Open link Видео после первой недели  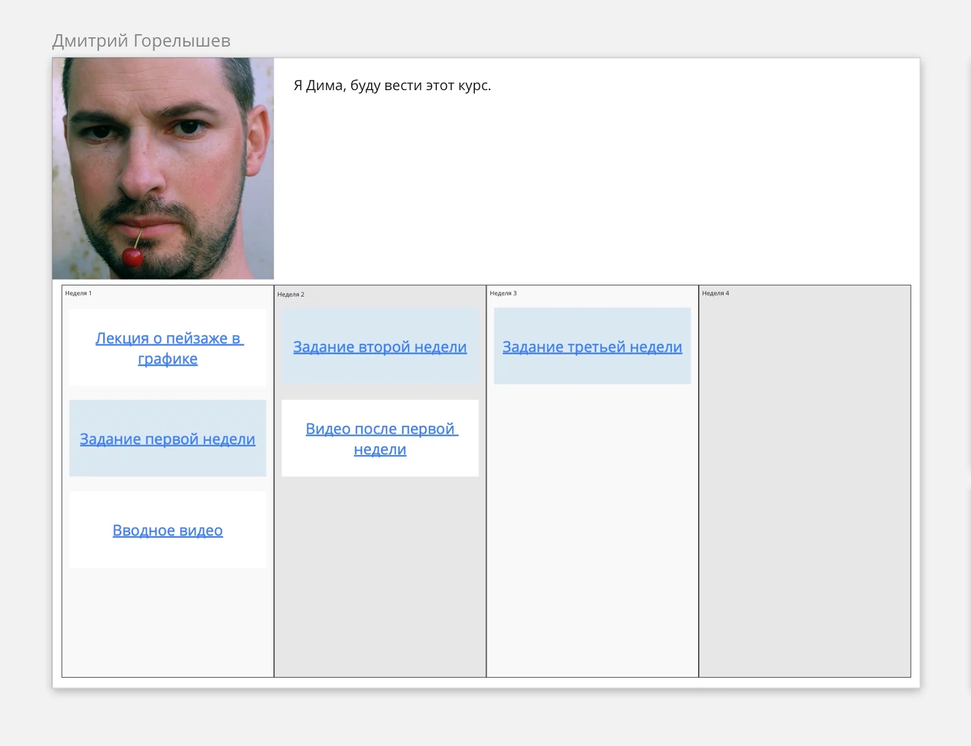click(x=380, y=439)
